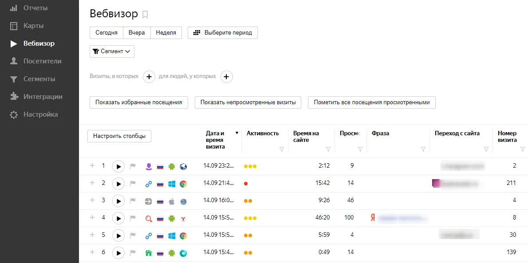This screenshot has height=263, width=528.
Task: Add a people condition with plus button
Action: click(226, 77)
